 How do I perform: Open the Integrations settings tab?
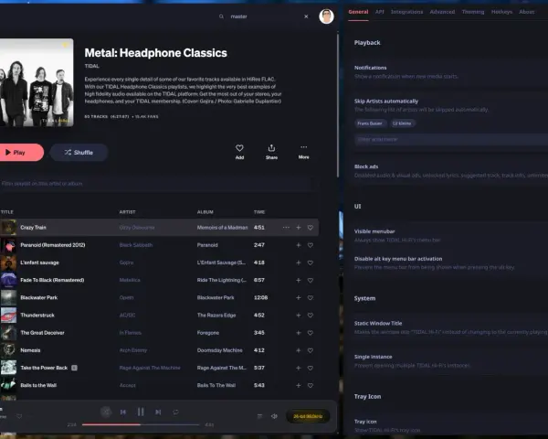pos(406,12)
